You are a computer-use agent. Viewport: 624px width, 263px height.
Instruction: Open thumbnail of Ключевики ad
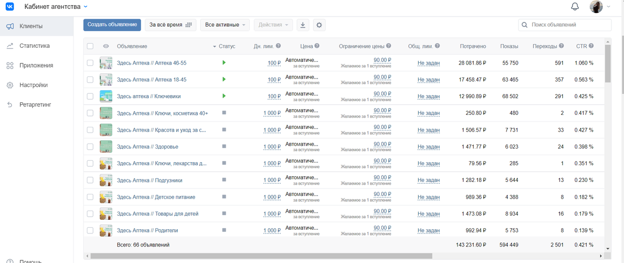tap(106, 96)
